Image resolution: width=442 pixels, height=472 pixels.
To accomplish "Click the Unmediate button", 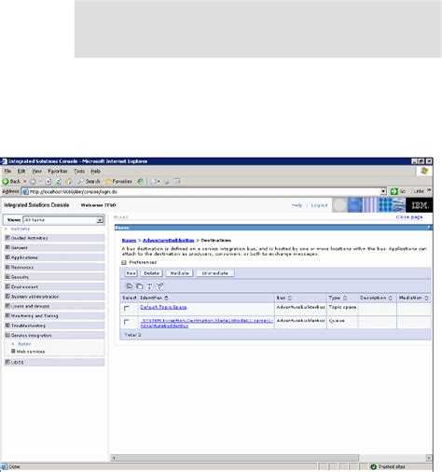I will (x=215, y=273).
